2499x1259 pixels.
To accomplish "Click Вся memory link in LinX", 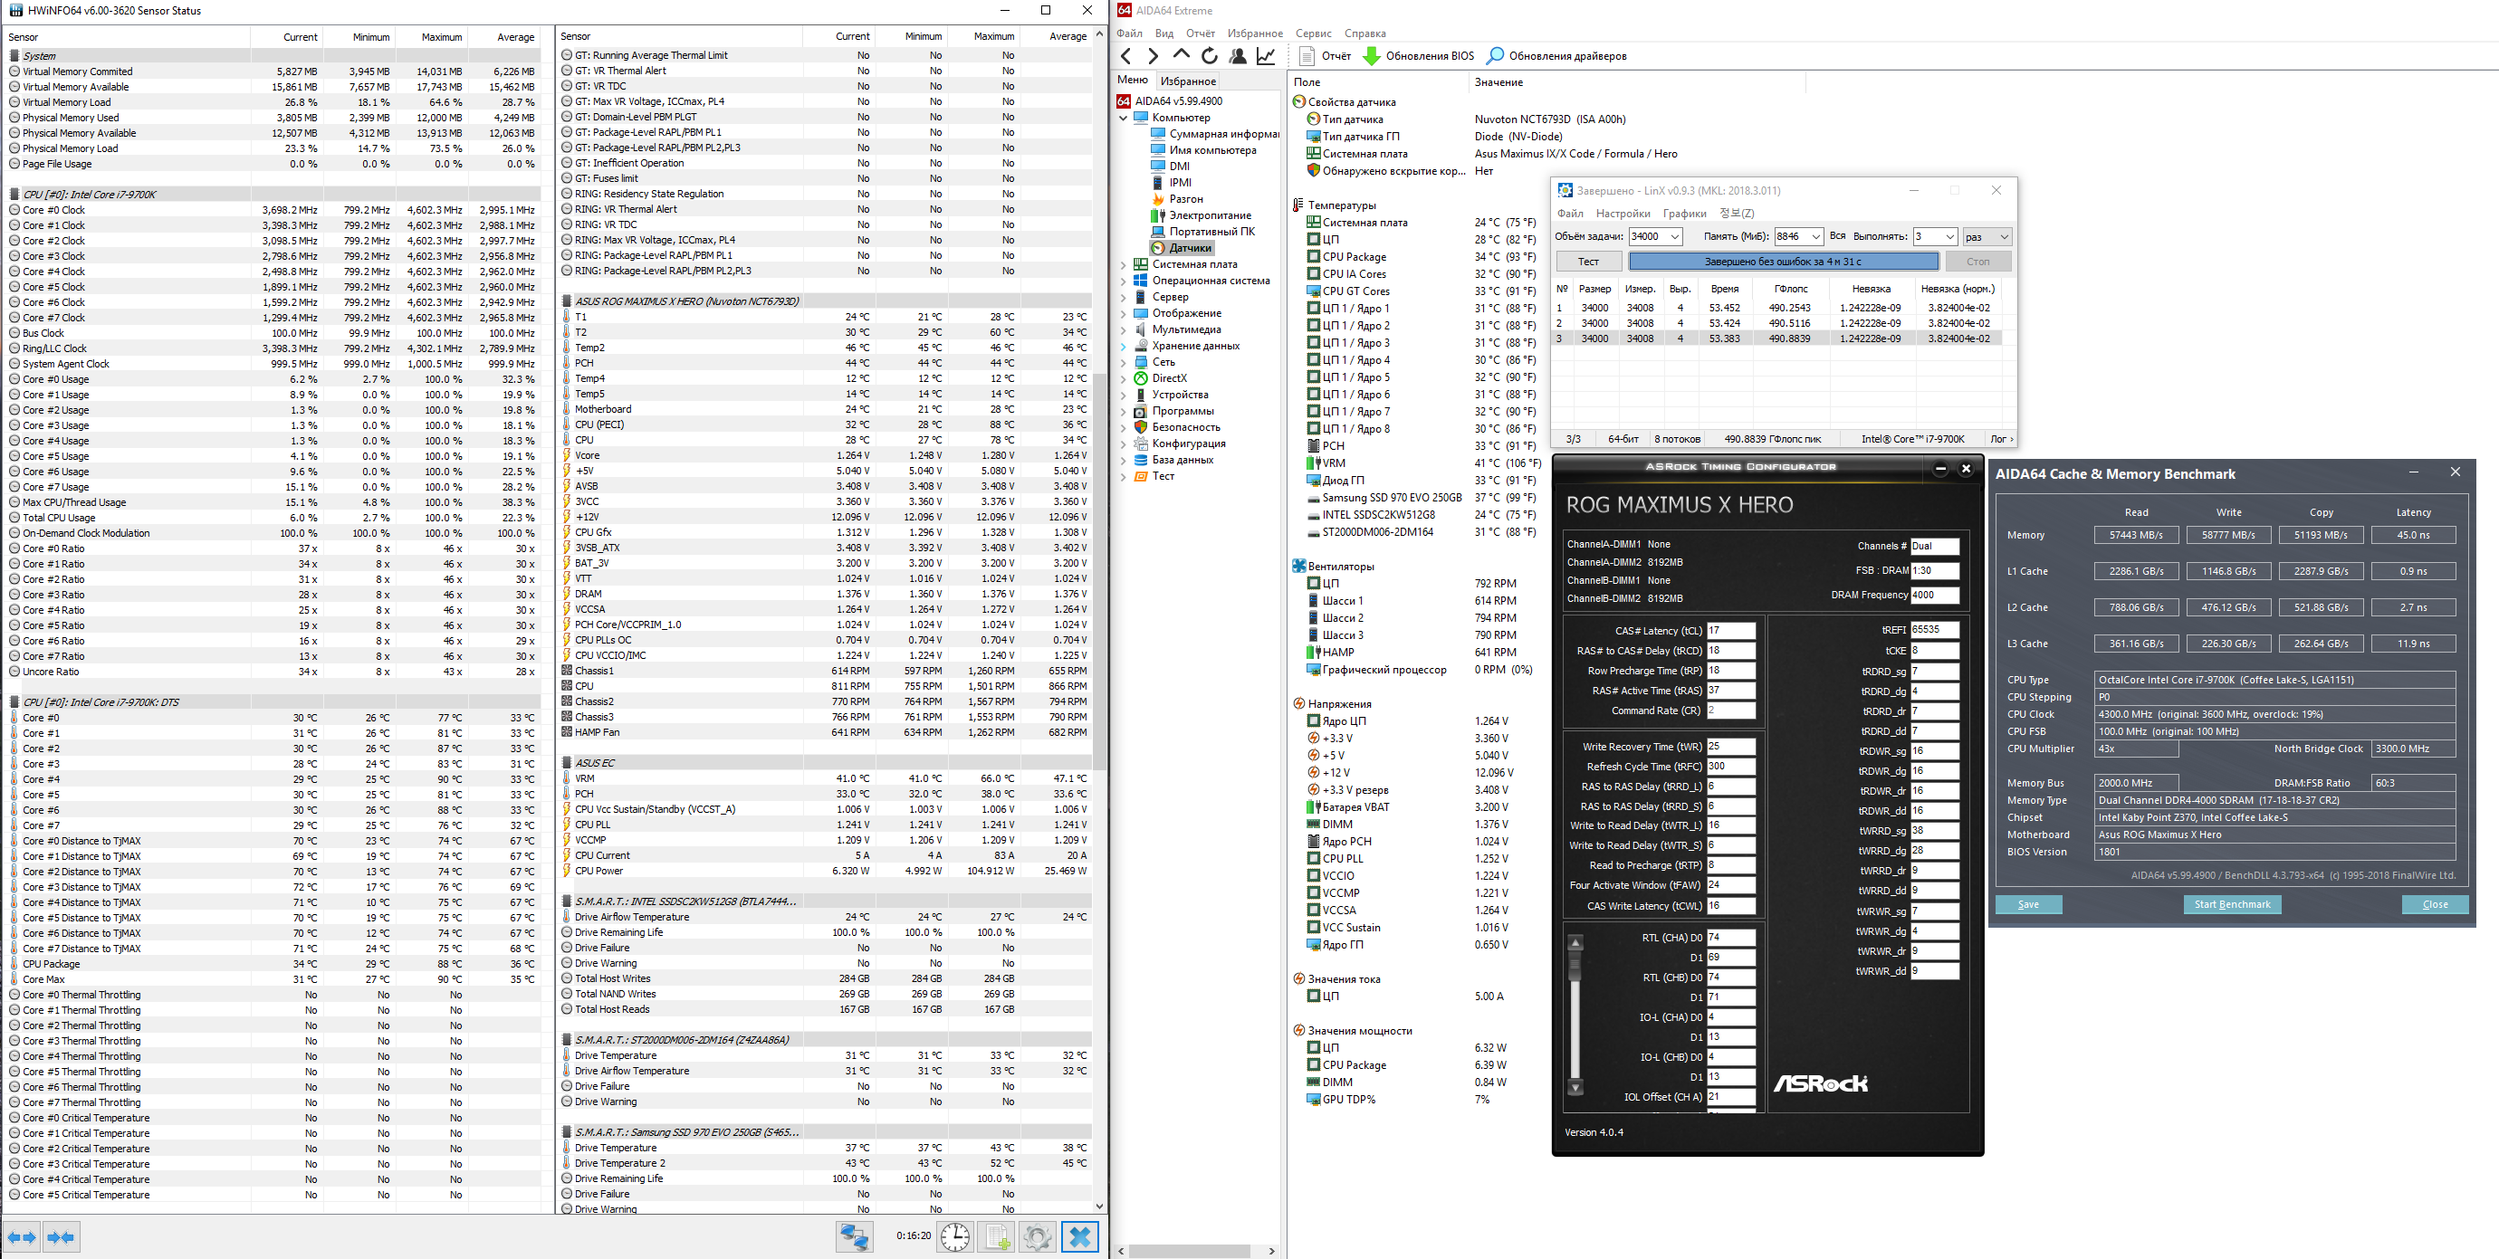I will pyautogui.click(x=1837, y=236).
